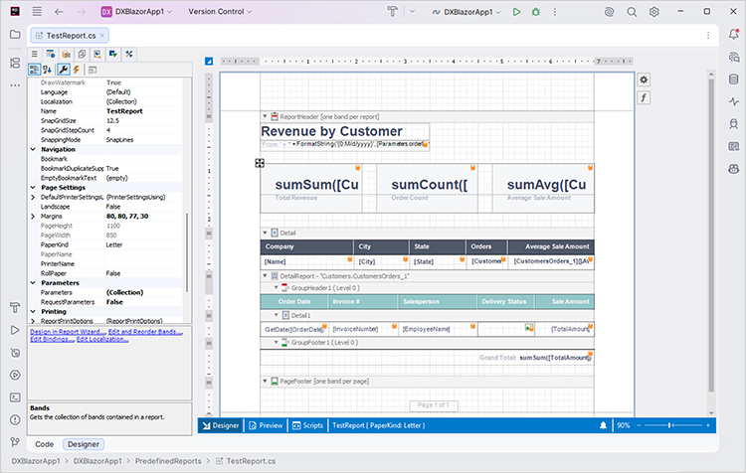Toggle Events lightning view
Image resolution: width=746 pixels, height=473 pixels.
[x=77, y=70]
